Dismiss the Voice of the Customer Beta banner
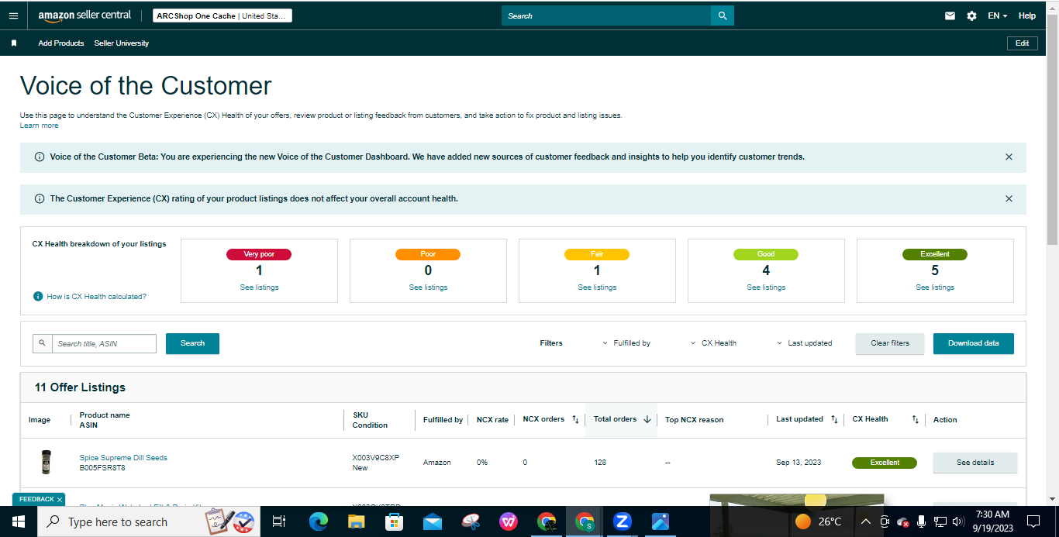 (1009, 157)
